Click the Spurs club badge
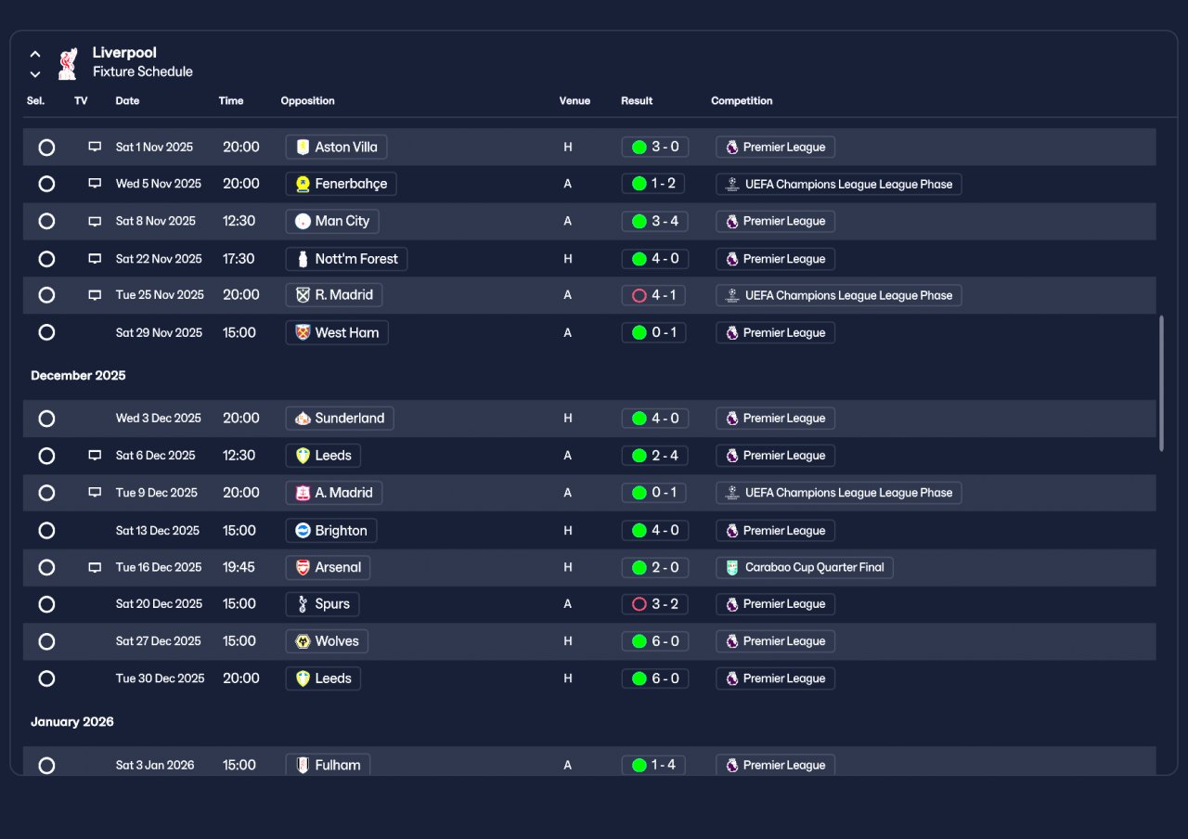 pyautogui.click(x=303, y=604)
